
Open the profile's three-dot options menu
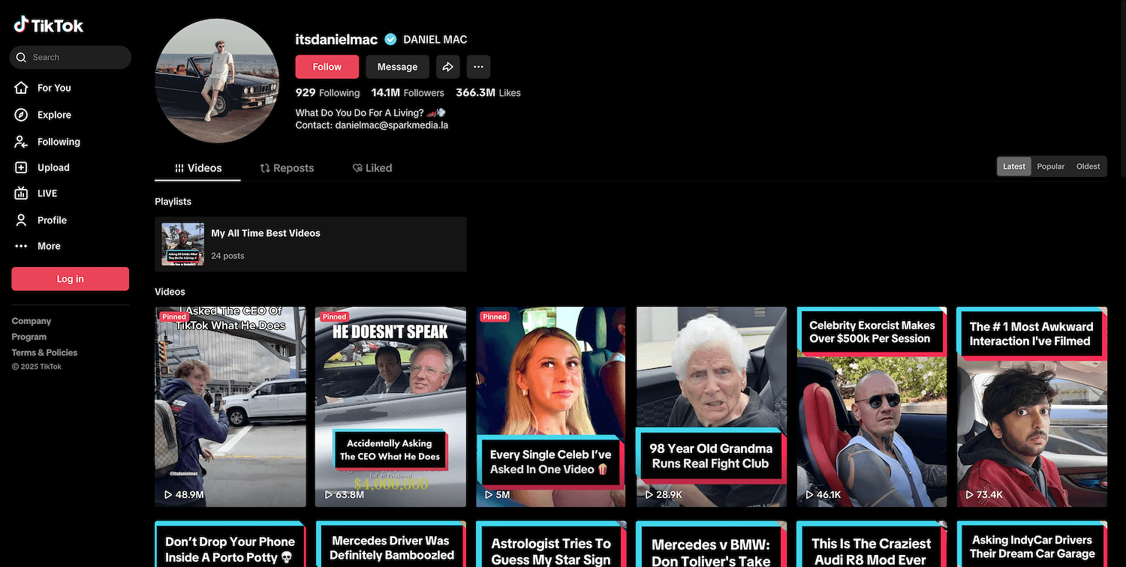[x=478, y=67]
